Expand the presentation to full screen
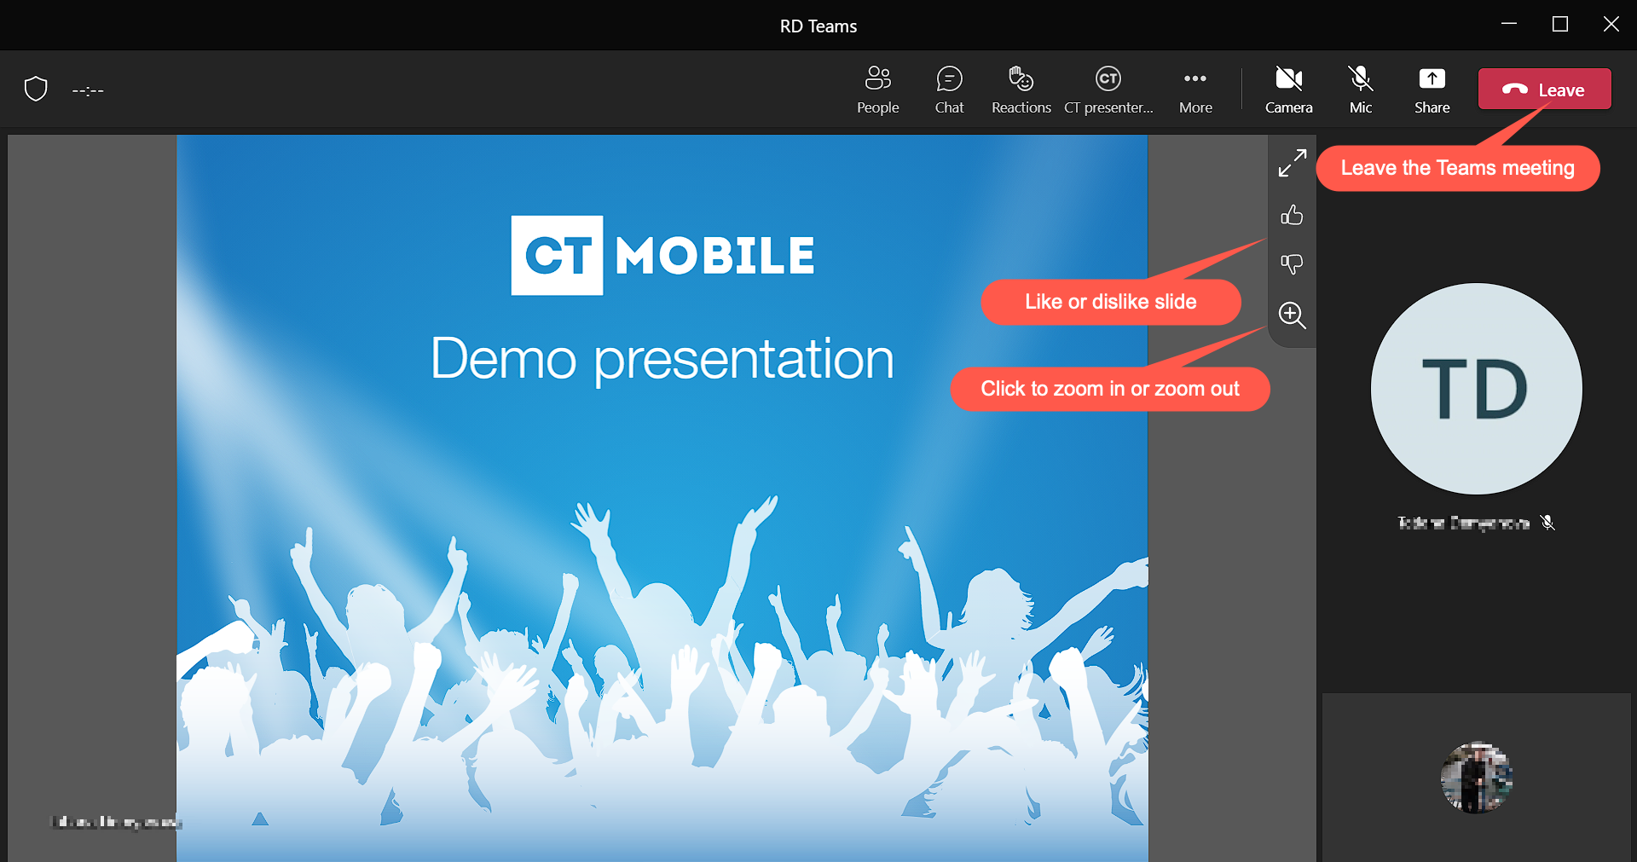Viewport: 1637px width, 862px height. click(x=1292, y=162)
